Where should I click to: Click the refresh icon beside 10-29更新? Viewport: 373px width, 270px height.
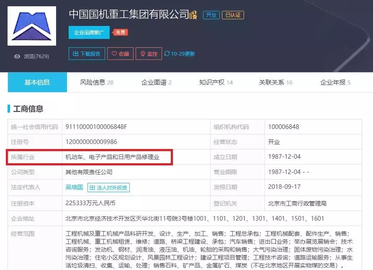point(167,54)
